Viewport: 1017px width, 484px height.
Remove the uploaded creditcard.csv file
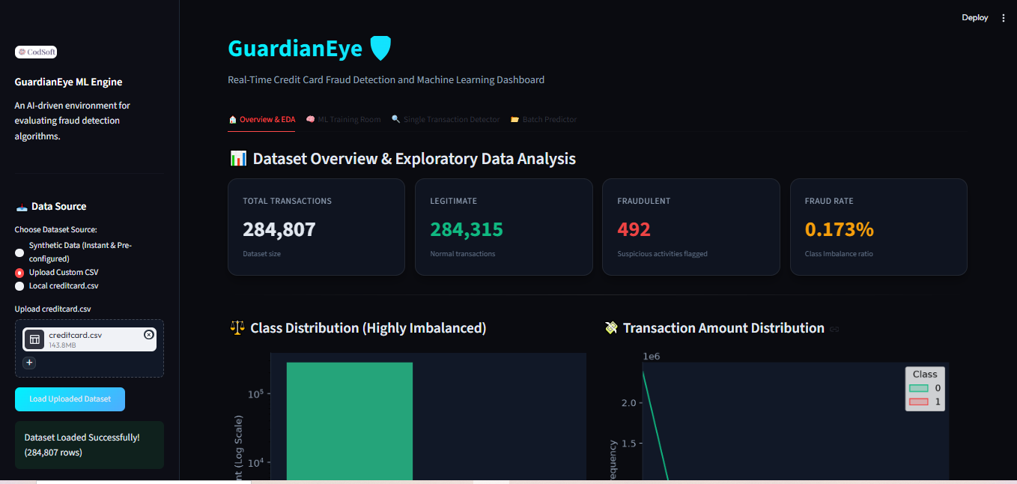click(148, 335)
